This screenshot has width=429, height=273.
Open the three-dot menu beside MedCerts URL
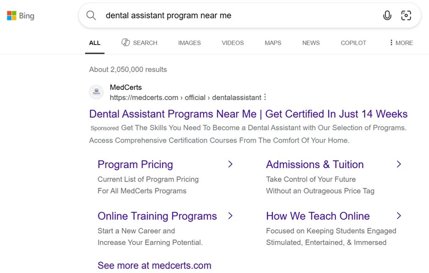point(265,97)
